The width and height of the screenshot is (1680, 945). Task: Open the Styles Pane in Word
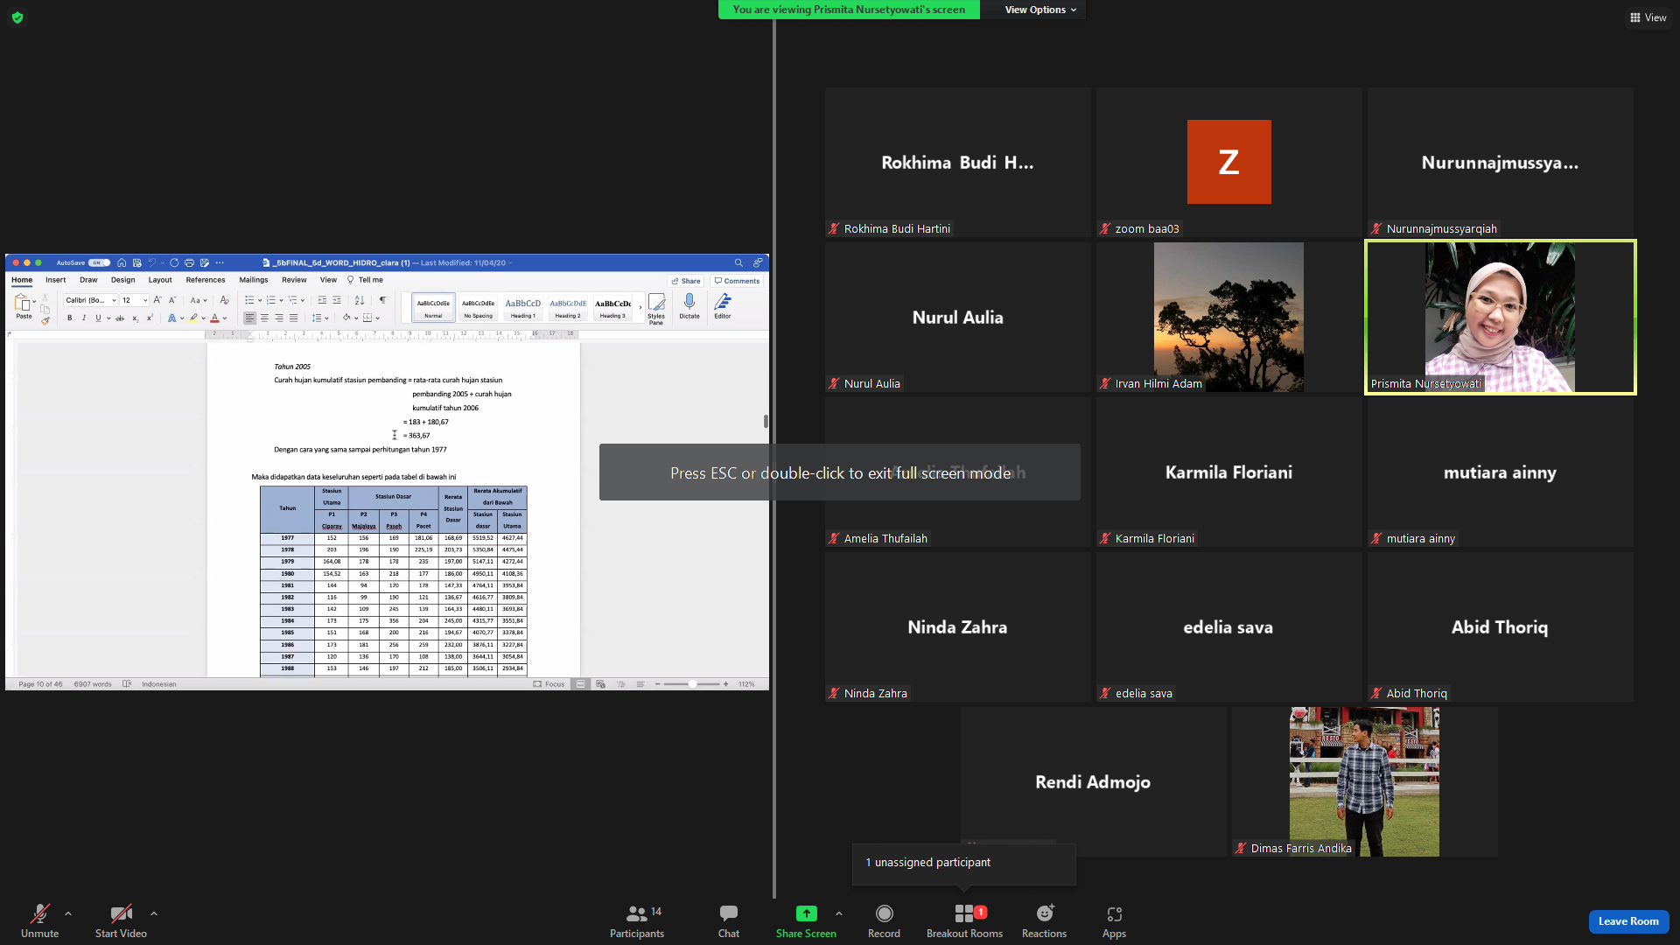point(656,308)
